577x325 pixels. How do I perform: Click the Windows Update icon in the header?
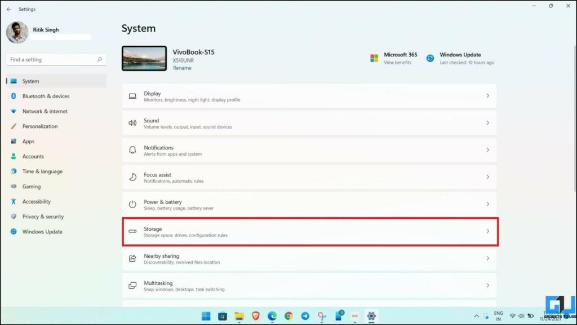(x=430, y=57)
